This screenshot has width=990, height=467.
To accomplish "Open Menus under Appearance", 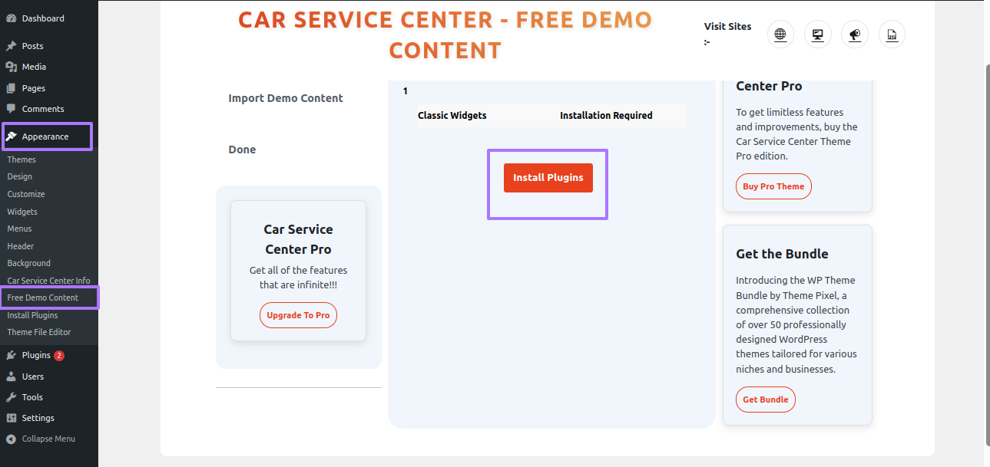I will [x=20, y=229].
